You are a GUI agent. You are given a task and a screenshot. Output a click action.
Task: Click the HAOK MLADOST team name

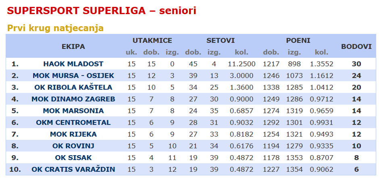[x=73, y=64]
